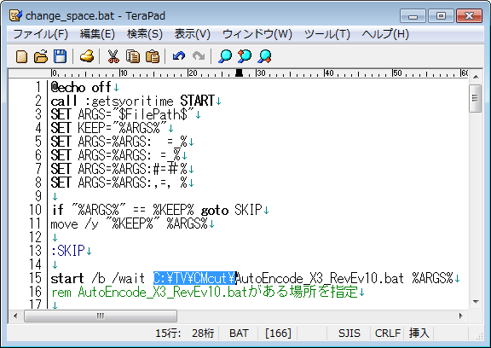Click the line 'call :getsyoritime START'
Viewport: 491px width, 348px height.
coord(132,101)
